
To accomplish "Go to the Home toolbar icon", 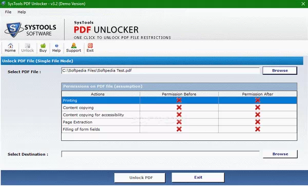I will [x=10, y=48].
